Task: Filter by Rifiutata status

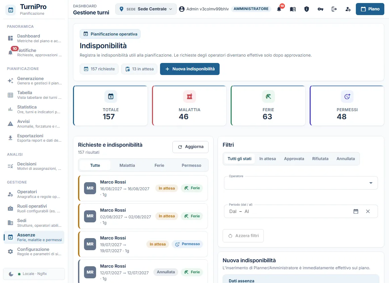Action: point(320,159)
